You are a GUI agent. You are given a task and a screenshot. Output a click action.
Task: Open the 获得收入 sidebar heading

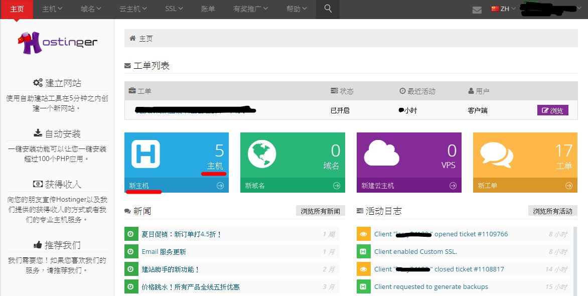(63, 184)
